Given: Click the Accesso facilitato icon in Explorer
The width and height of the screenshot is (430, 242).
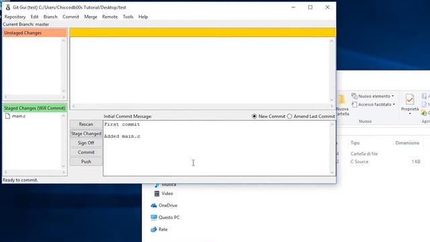Looking at the screenshot, I should pos(354,105).
